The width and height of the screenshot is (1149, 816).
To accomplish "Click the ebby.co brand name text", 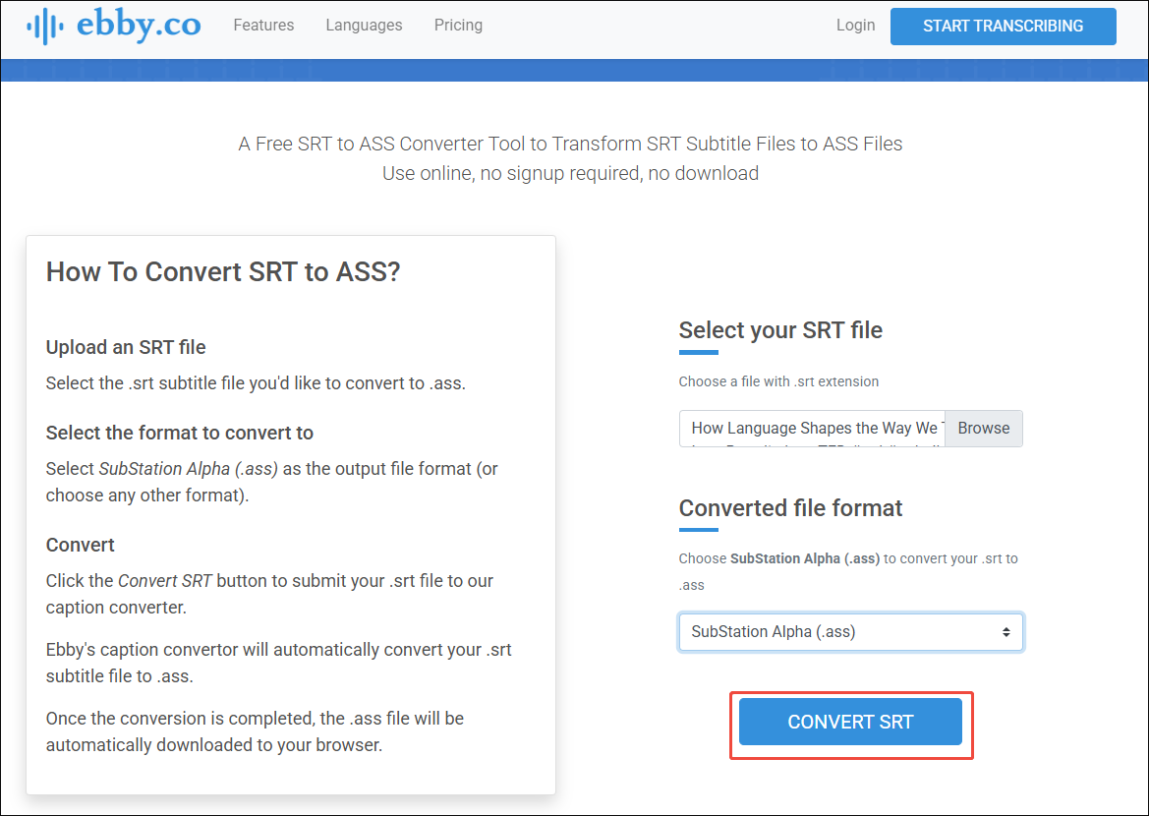I will pos(139,25).
